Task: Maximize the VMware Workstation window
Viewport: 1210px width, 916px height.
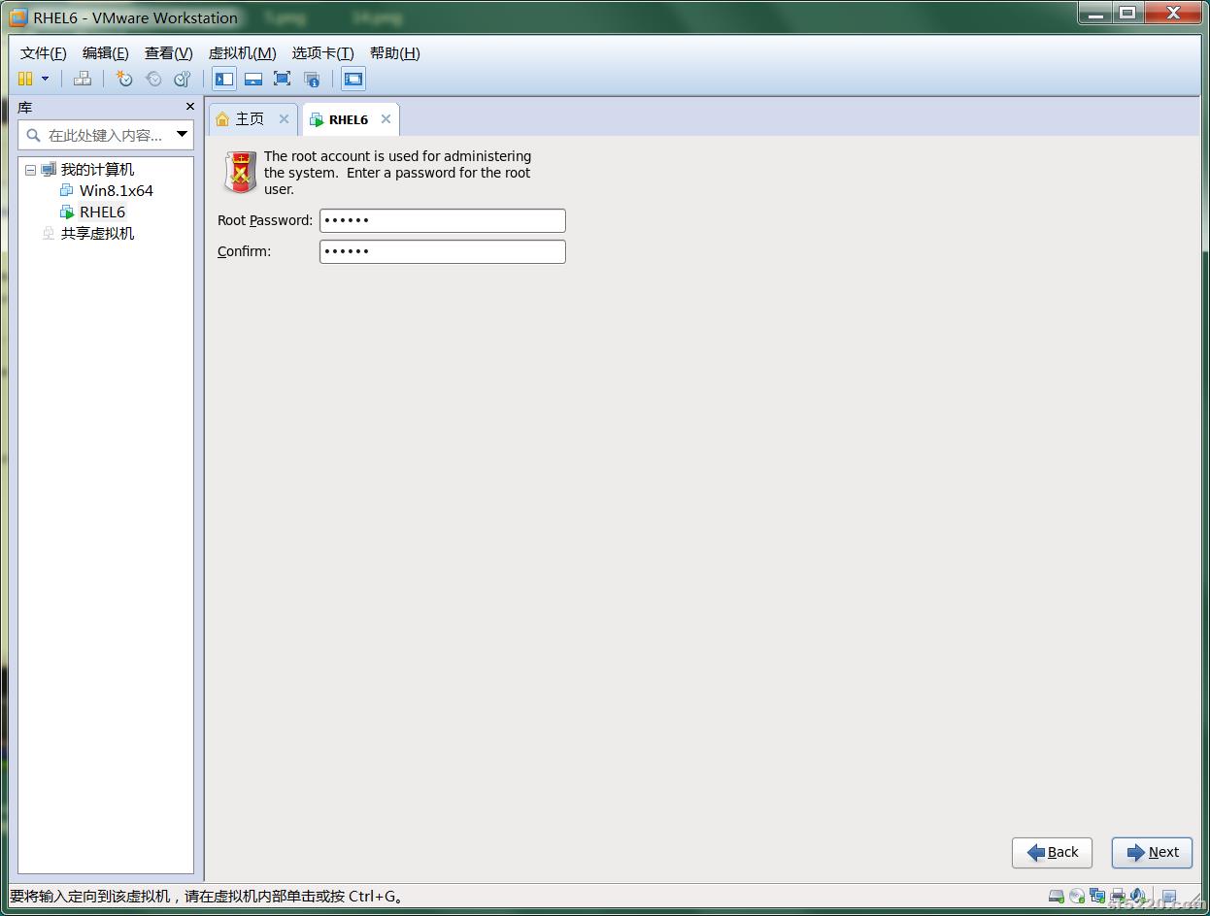Action: click(x=1127, y=13)
